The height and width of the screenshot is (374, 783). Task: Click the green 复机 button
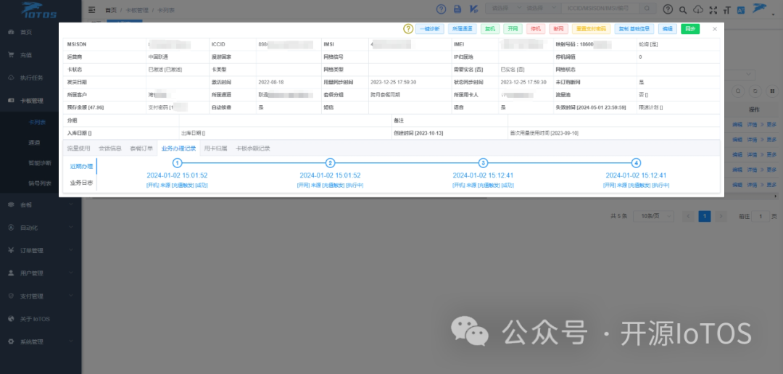pos(490,29)
